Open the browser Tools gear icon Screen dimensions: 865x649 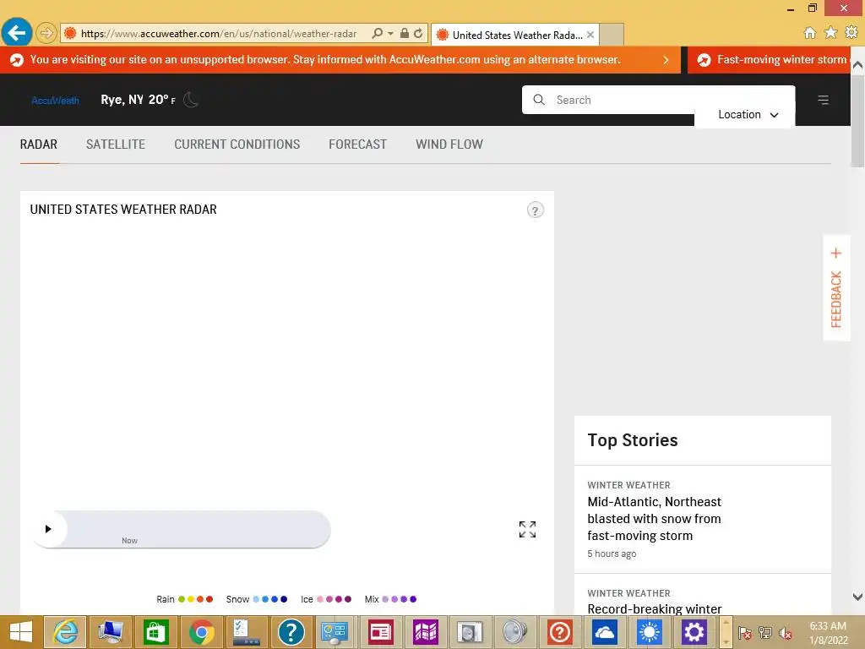[851, 33]
